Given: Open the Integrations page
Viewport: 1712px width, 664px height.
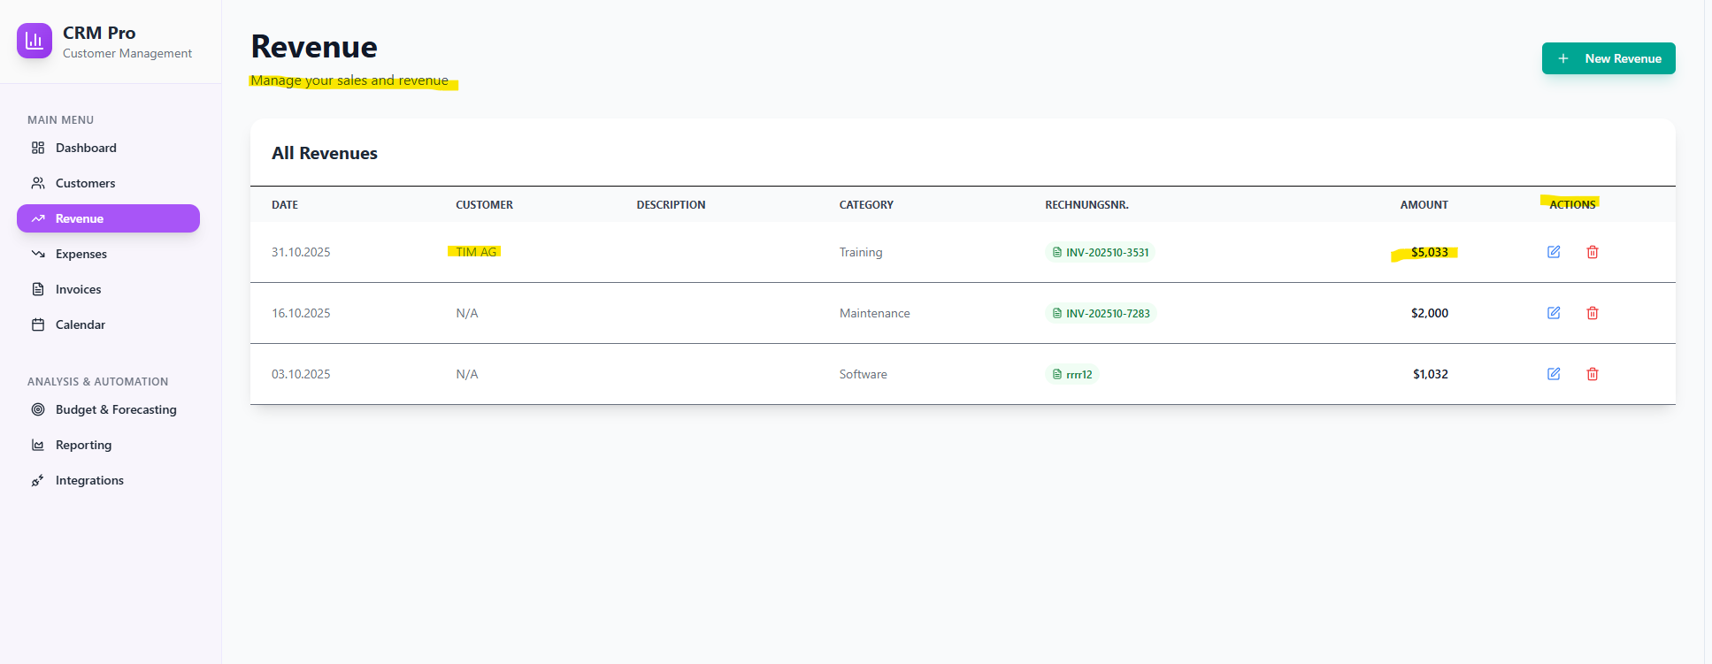Looking at the screenshot, I should [x=108, y=480].
